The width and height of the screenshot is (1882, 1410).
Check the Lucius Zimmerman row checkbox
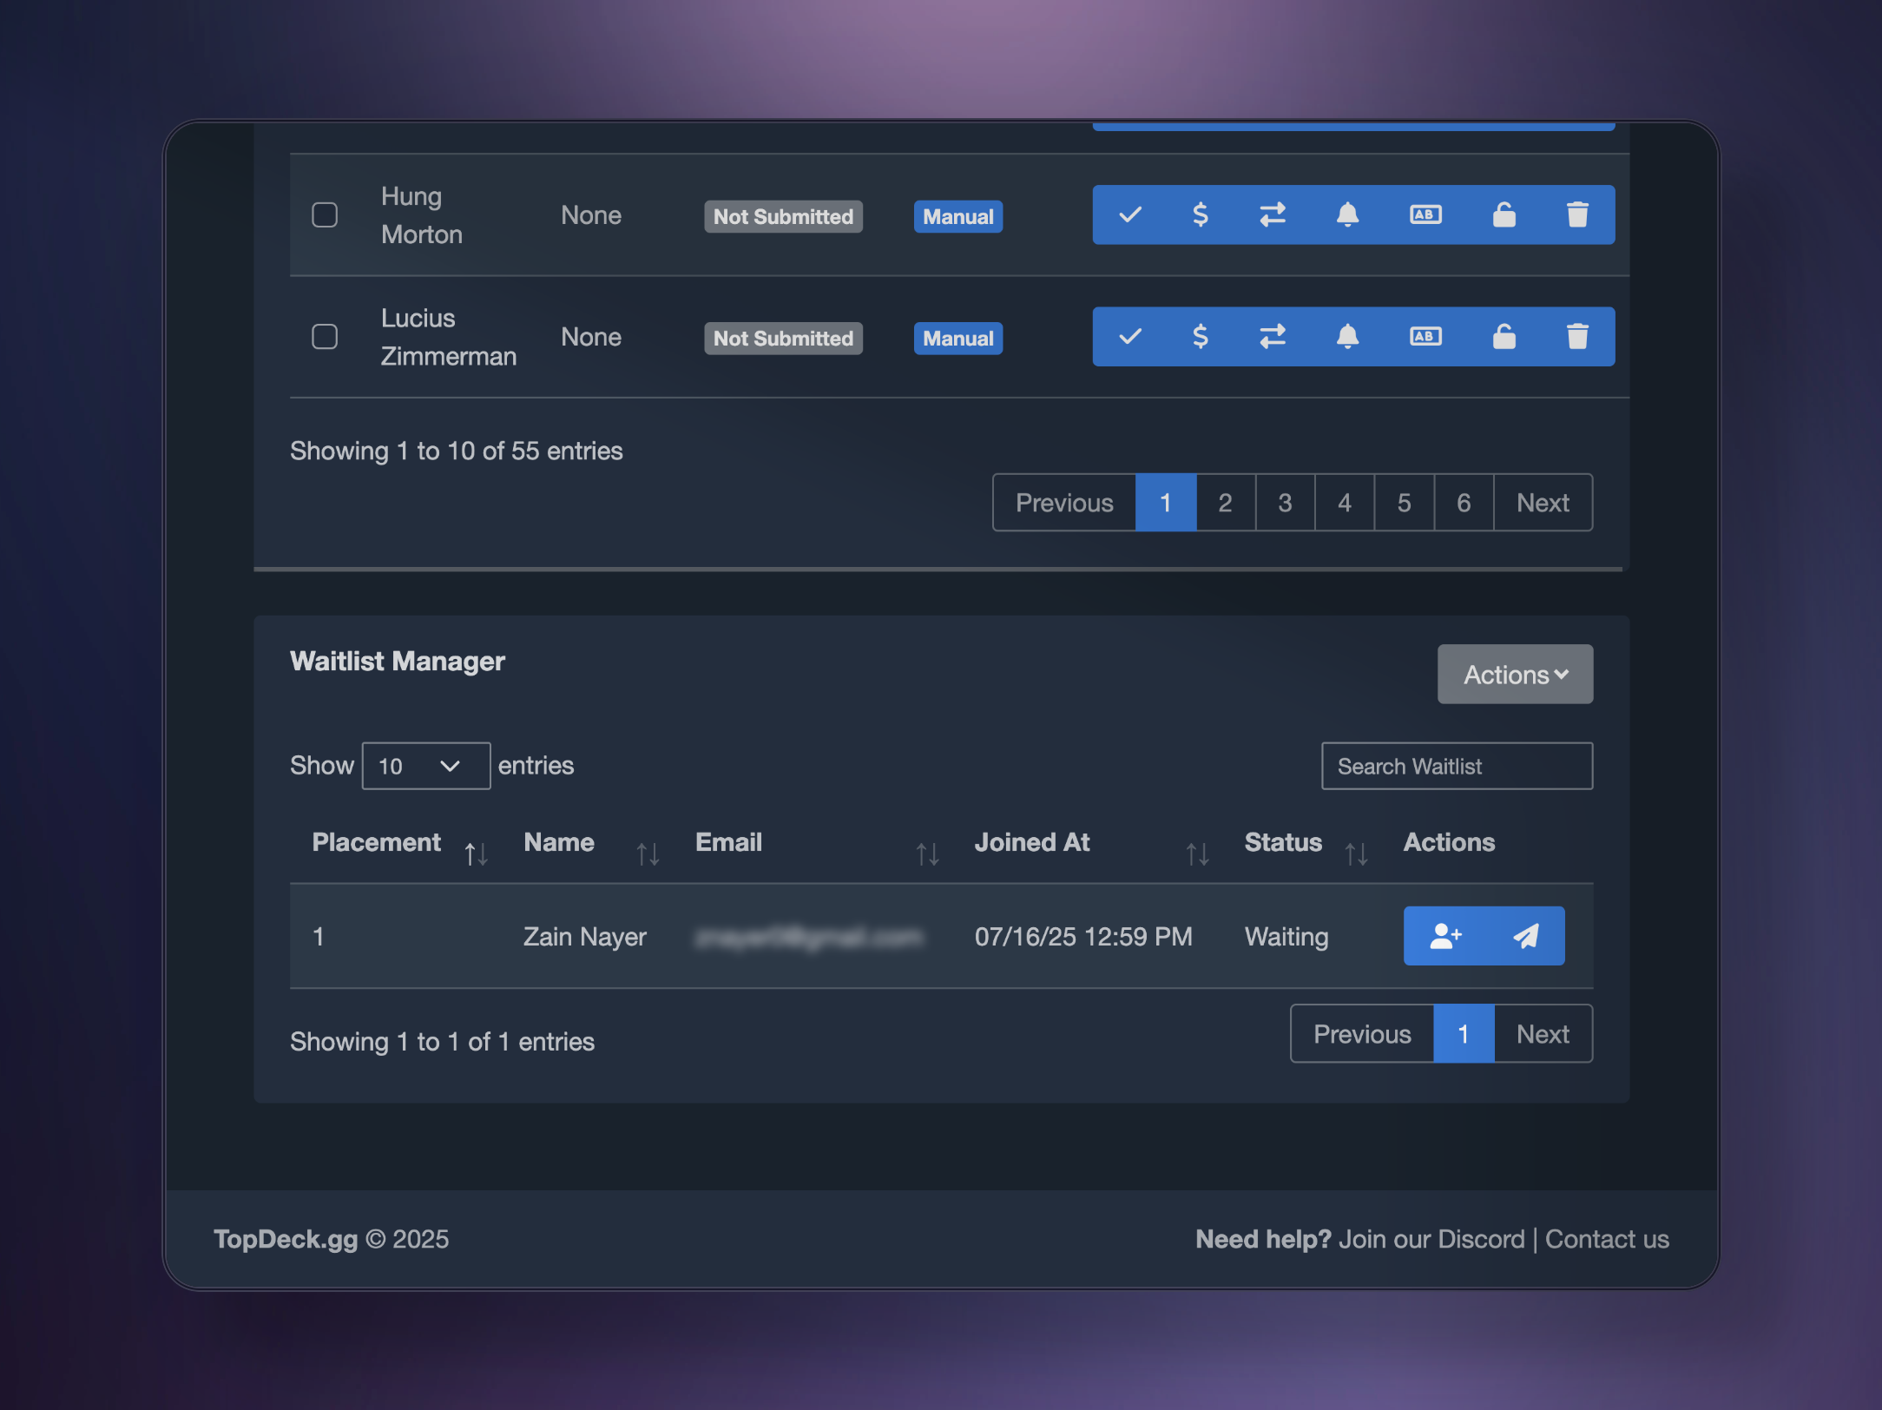click(x=325, y=336)
